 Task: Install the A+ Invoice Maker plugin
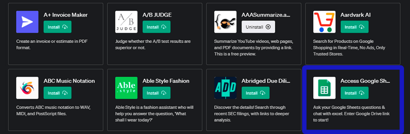click(58, 27)
